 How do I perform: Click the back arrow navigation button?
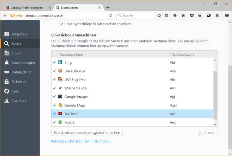(x=5, y=15)
